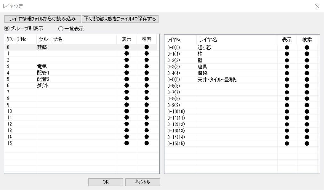Select layer row 0-6(6)
Screen dimensions: 324x190
pyautogui.click(x=241, y=86)
